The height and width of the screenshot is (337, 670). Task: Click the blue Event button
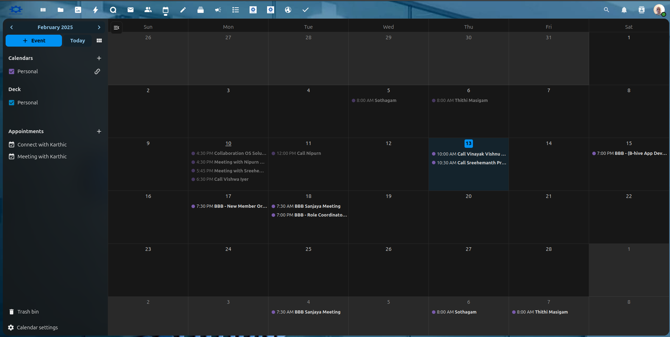(34, 41)
